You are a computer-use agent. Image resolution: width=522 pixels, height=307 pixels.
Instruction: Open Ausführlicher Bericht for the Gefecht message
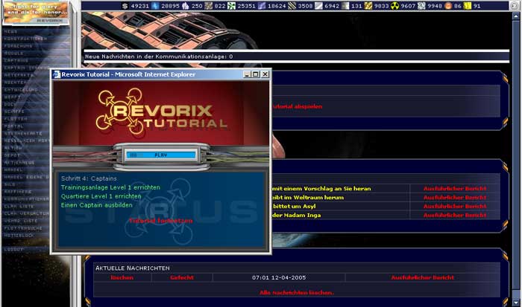(422, 278)
